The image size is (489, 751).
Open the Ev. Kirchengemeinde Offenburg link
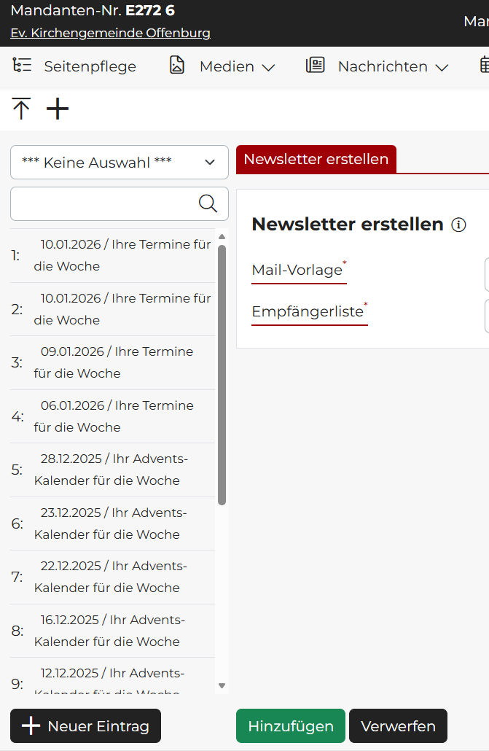click(110, 33)
